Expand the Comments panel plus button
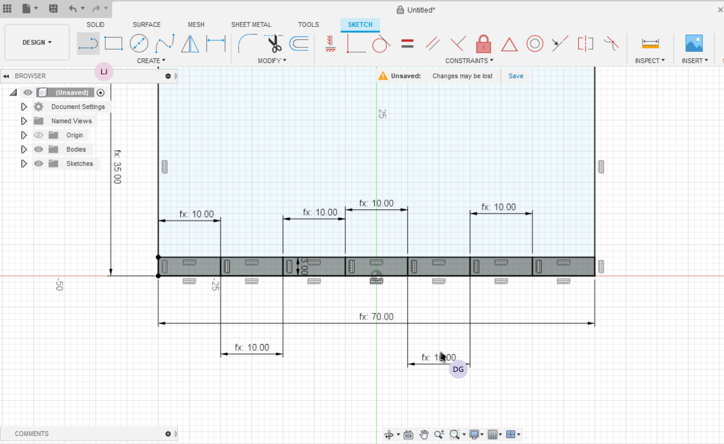The height and width of the screenshot is (444, 724). pyautogui.click(x=168, y=434)
